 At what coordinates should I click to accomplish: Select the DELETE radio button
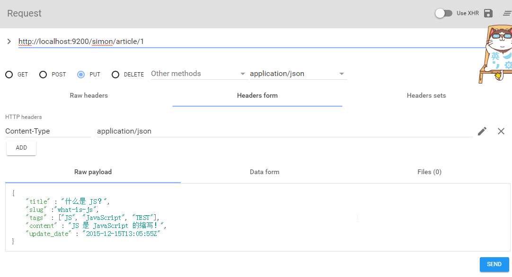pos(115,75)
